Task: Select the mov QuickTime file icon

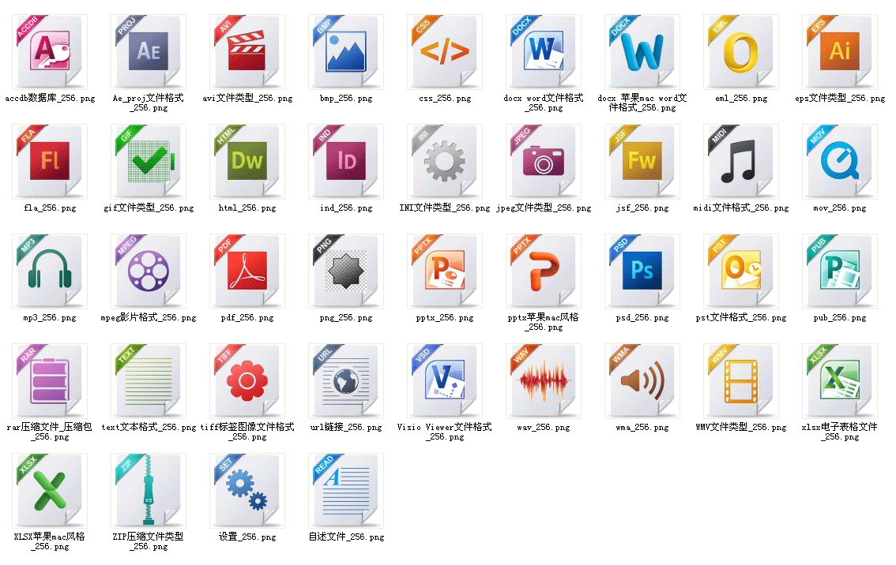Action: 840,162
